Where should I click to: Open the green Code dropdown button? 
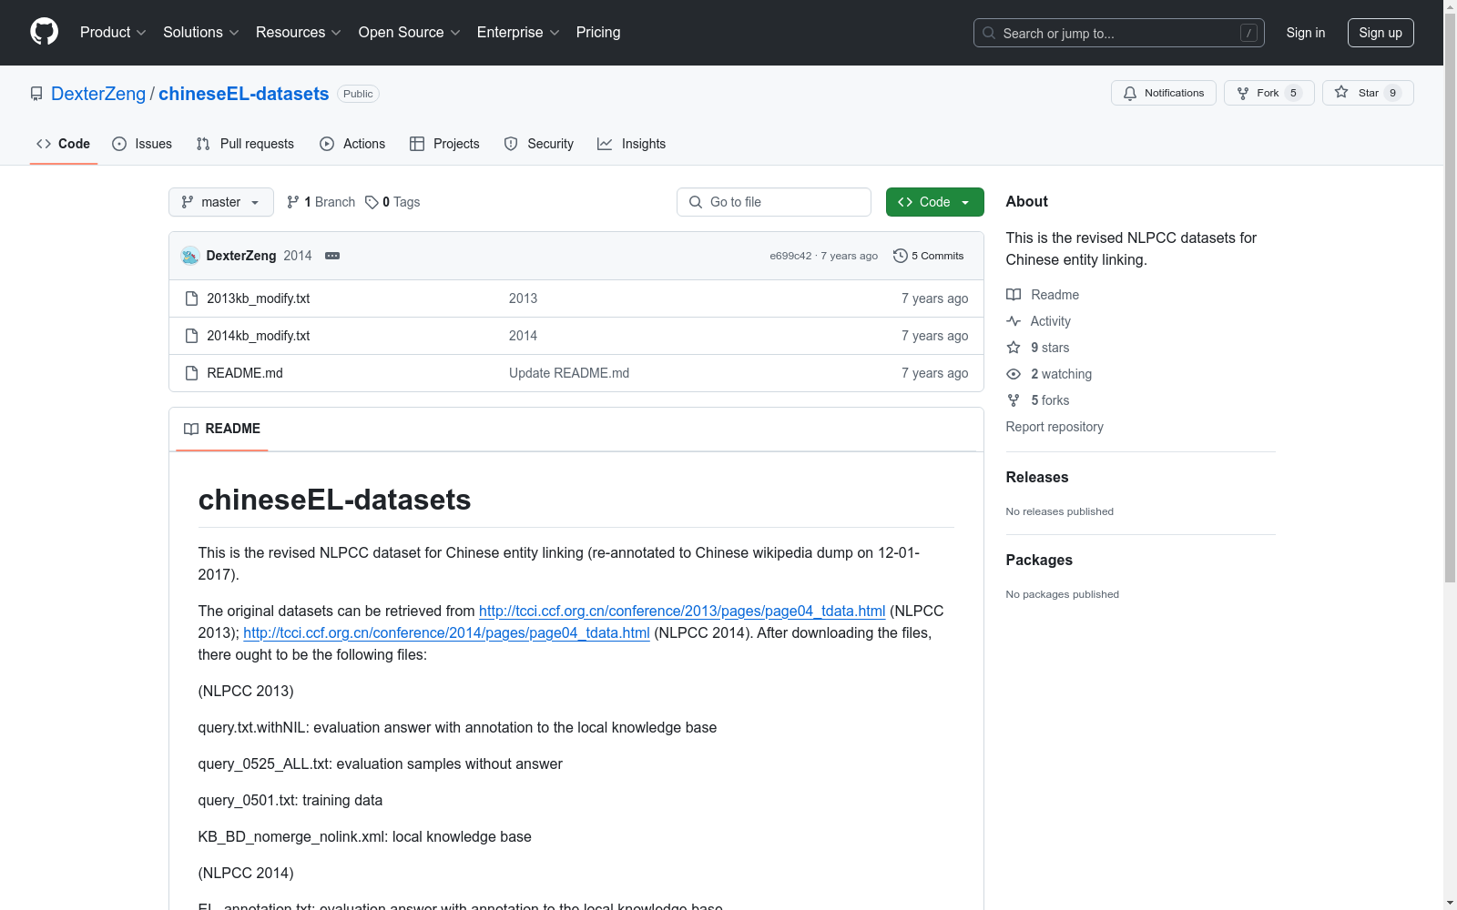[934, 202]
